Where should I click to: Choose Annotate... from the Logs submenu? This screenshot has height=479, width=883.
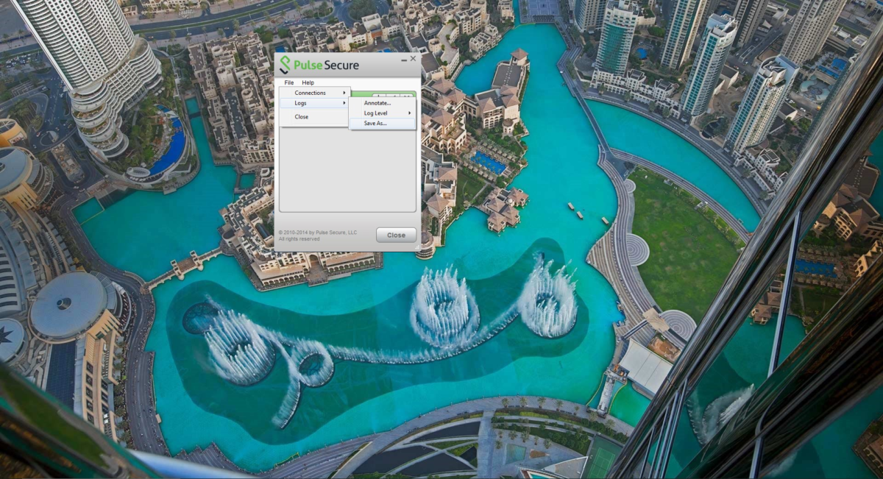pyautogui.click(x=377, y=103)
